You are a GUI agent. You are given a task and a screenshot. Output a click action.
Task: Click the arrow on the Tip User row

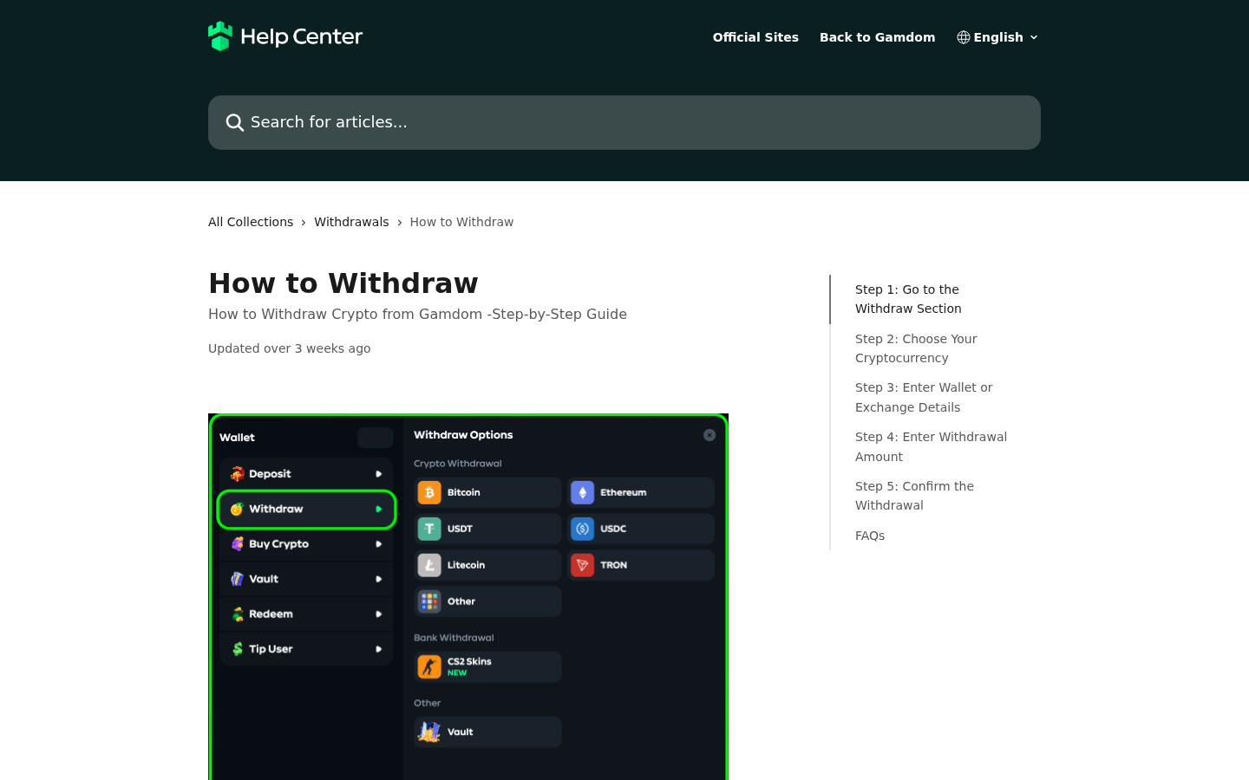(x=378, y=649)
